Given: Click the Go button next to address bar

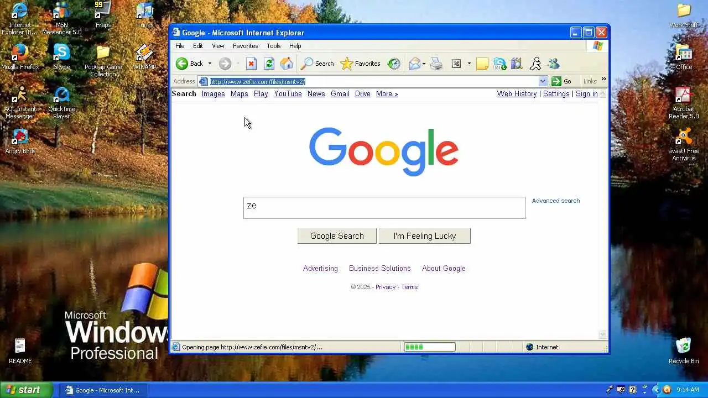Looking at the screenshot, I should 561,81.
